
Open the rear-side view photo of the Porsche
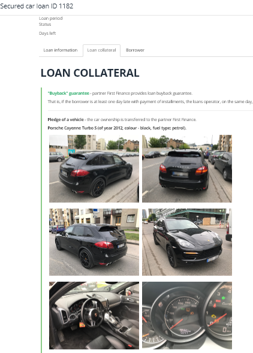coord(94,168)
